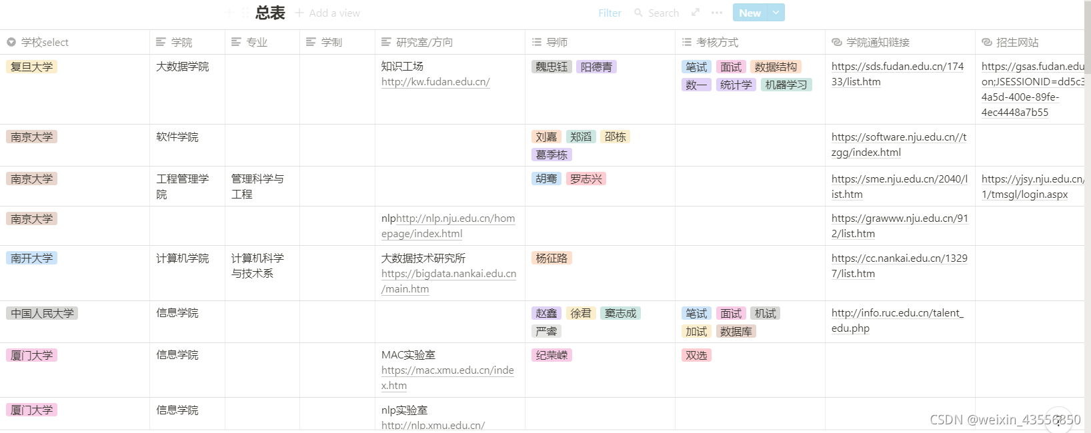This screenshot has width=1091, height=433.
Task: Click the 学制 column text icon
Action: (x=311, y=42)
